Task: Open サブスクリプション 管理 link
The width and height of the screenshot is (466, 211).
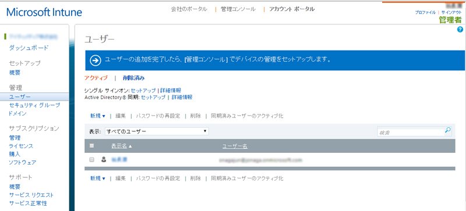Action: (15, 138)
